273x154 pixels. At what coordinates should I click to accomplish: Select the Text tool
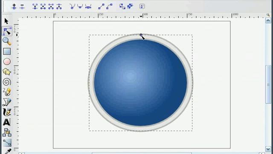[x=7, y=122]
